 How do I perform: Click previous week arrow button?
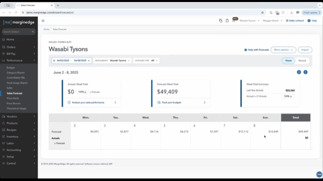(299, 72)
